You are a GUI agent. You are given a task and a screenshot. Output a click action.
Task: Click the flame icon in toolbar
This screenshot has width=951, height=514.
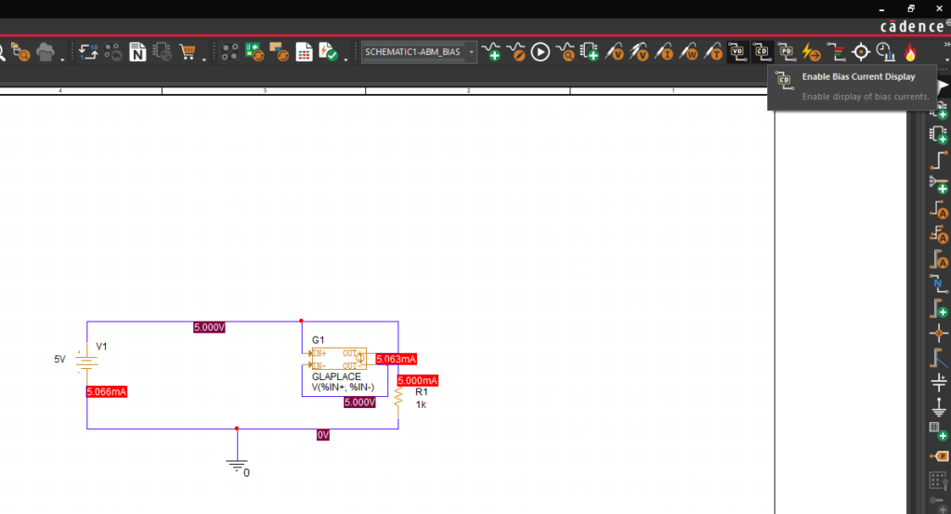[910, 52]
